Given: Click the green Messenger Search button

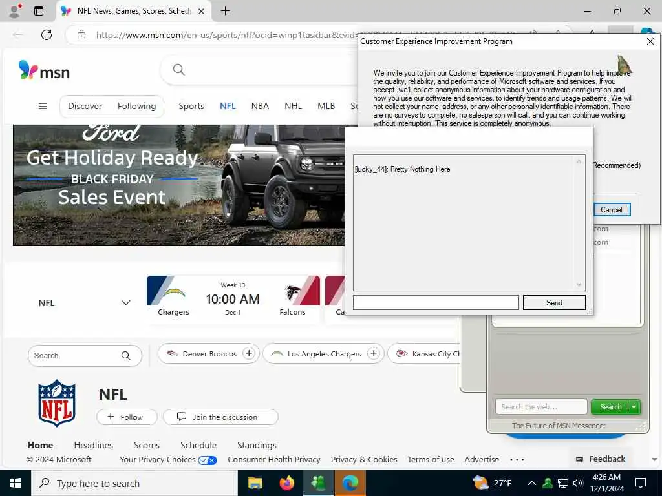Looking at the screenshot, I should coord(610,407).
